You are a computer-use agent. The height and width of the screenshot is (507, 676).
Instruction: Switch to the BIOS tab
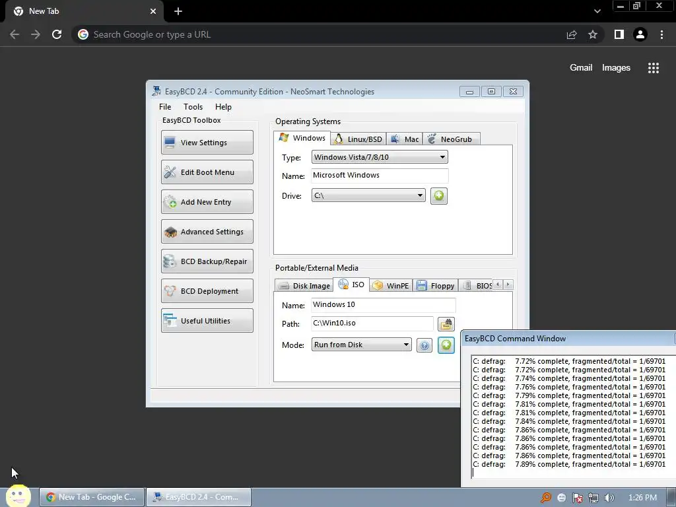click(476, 286)
